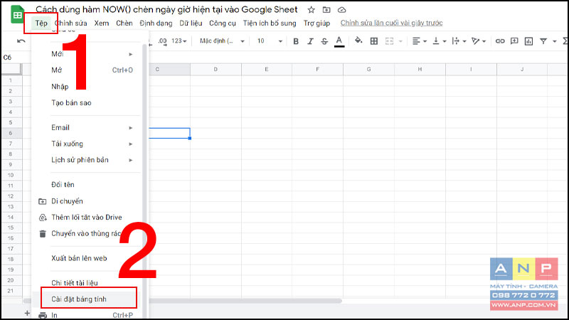Select column D header
569x320 pixels.
pyautogui.click(x=216, y=69)
